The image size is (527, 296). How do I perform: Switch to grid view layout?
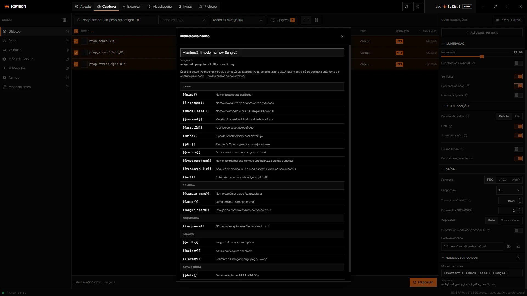pyautogui.click(x=316, y=20)
